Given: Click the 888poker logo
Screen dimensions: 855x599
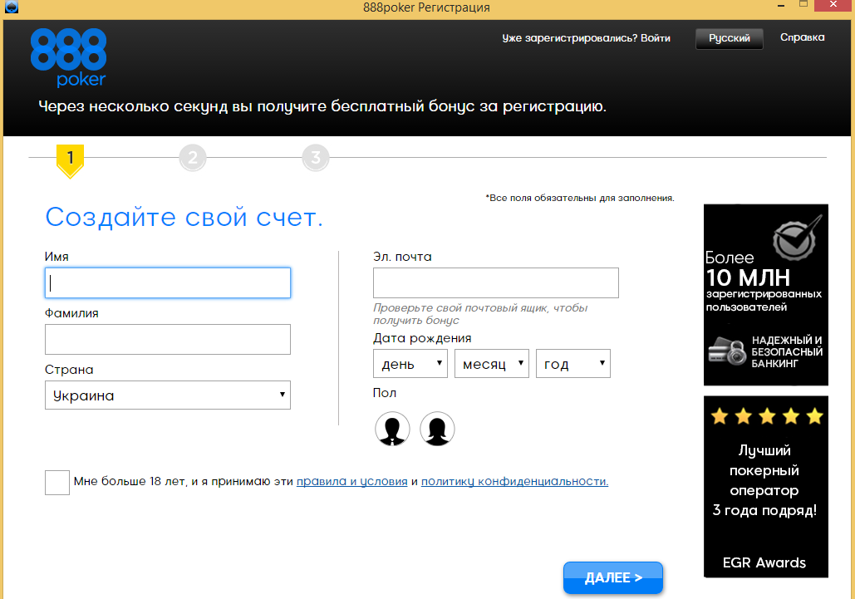Looking at the screenshot, I should coord(69,56).
